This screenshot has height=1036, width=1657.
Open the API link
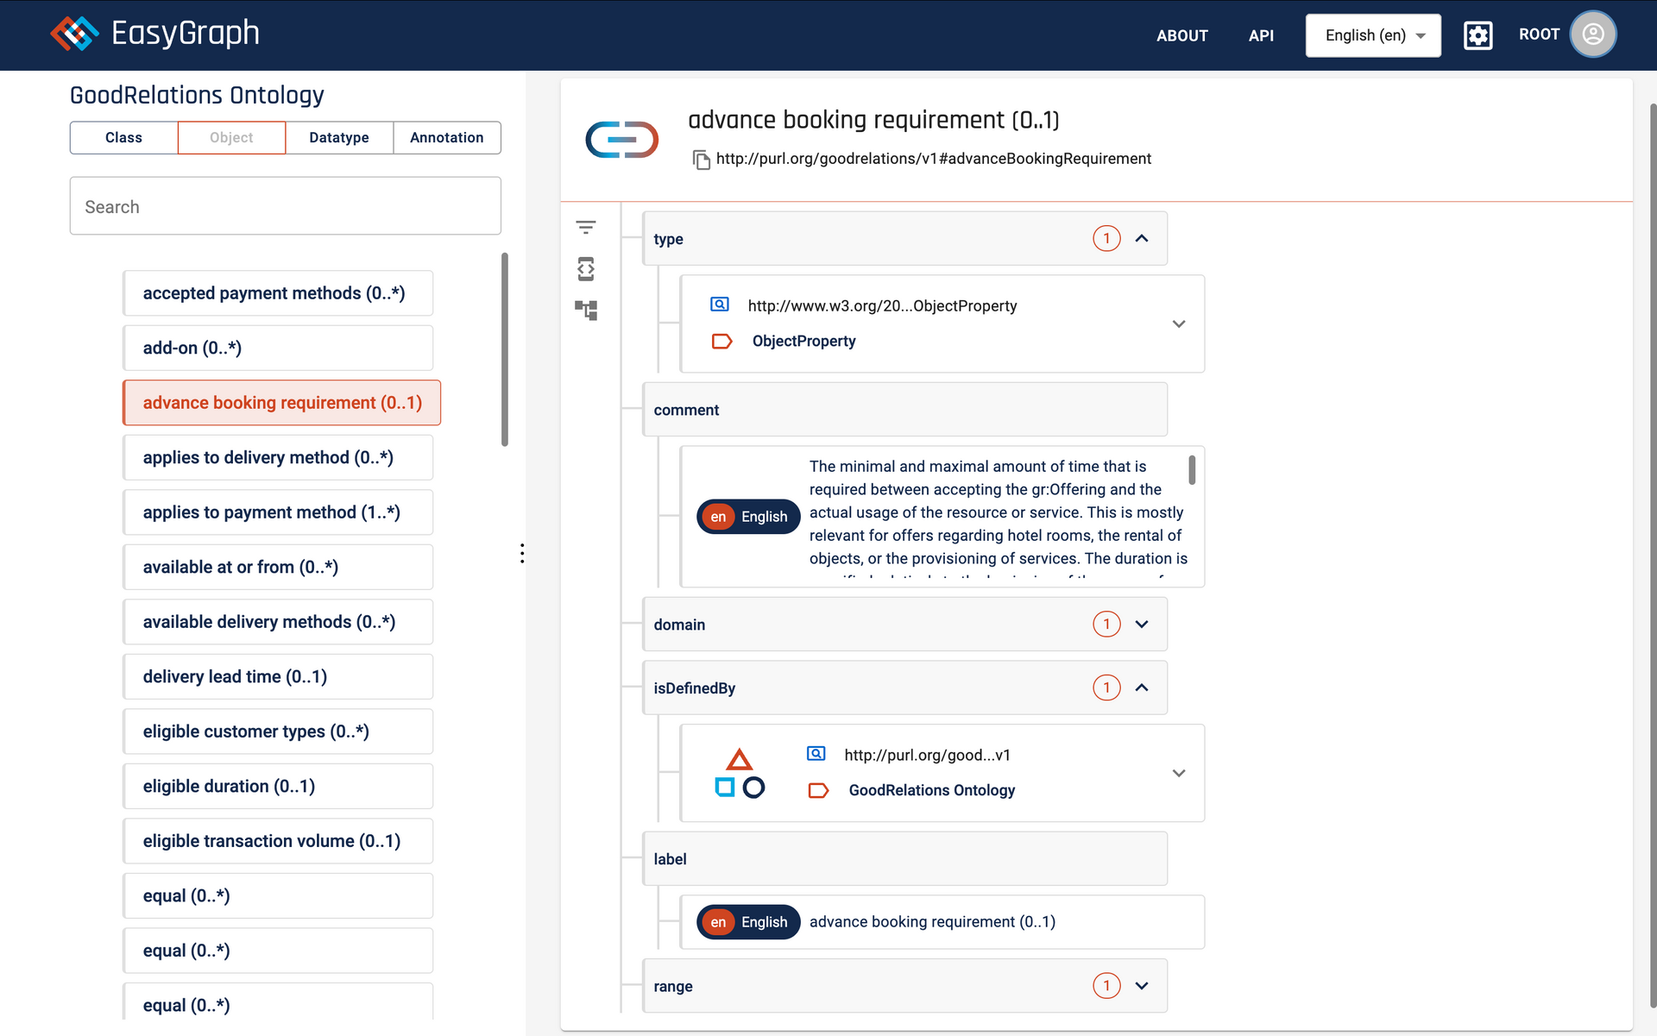point(1261,35)
